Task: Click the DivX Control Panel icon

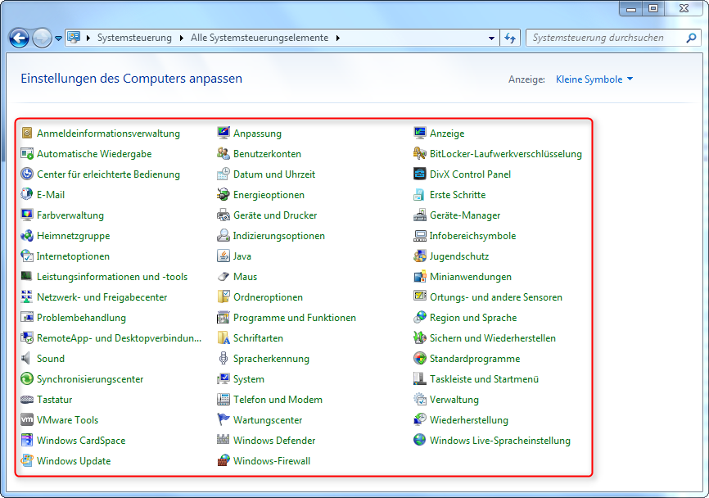Action: pos(420,174)
